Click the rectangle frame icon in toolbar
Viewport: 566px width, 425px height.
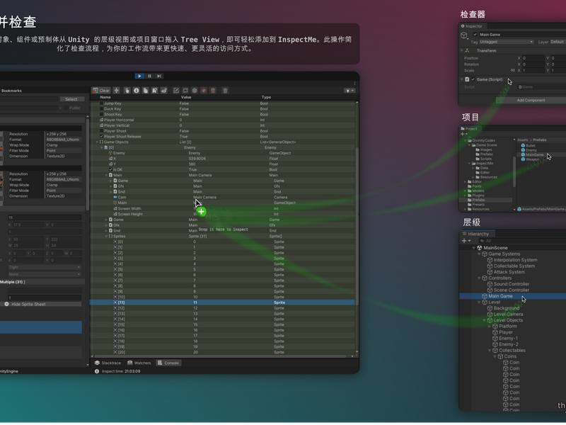click(x=185, y=91)
